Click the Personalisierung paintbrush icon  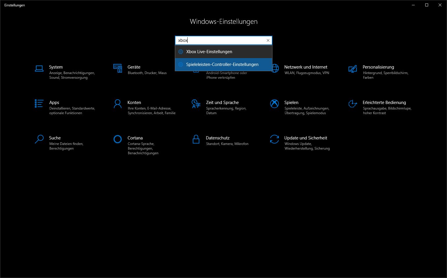(353, 69)
